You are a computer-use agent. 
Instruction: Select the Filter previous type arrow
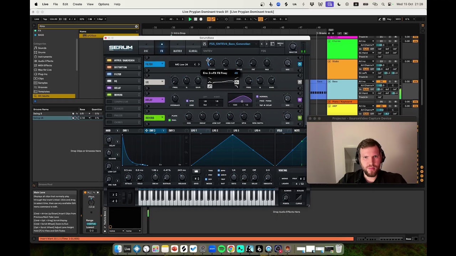click(x=195, y=64)
